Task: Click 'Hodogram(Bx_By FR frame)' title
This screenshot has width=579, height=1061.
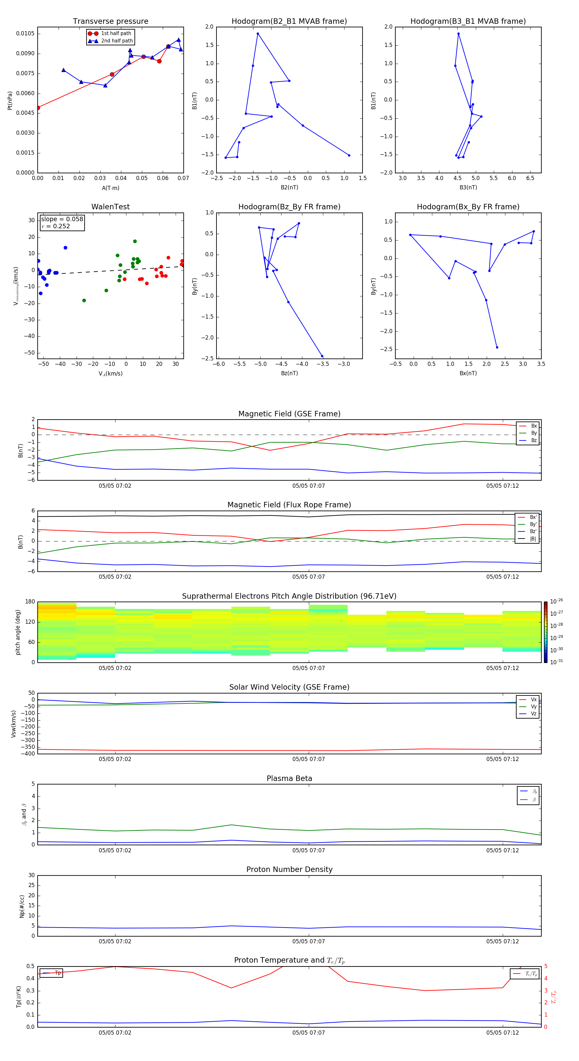Action: tap(468, 207)
